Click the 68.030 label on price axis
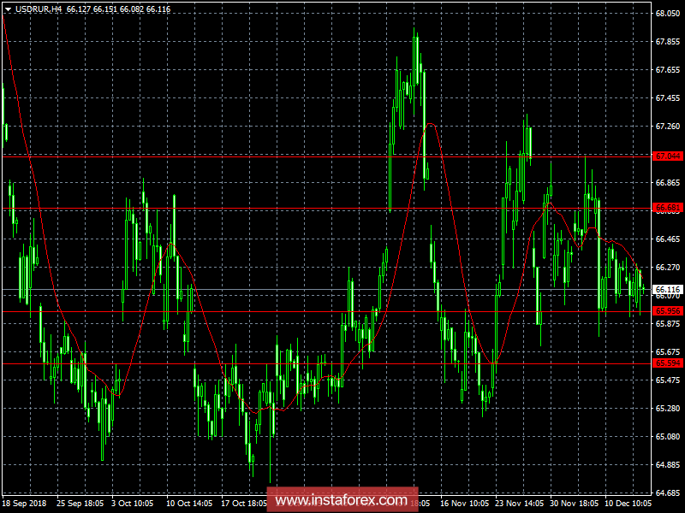 [x=667, y=14]
